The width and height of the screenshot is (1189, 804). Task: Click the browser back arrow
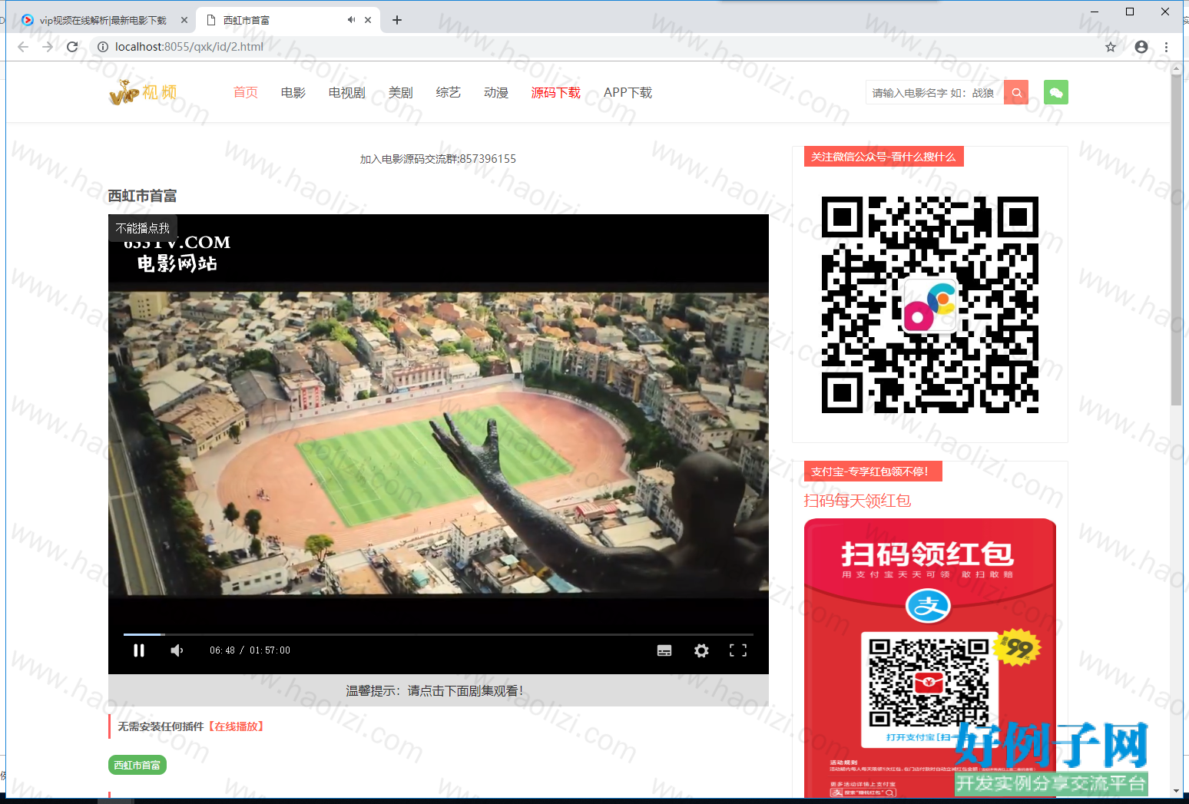tap(23, 47)
